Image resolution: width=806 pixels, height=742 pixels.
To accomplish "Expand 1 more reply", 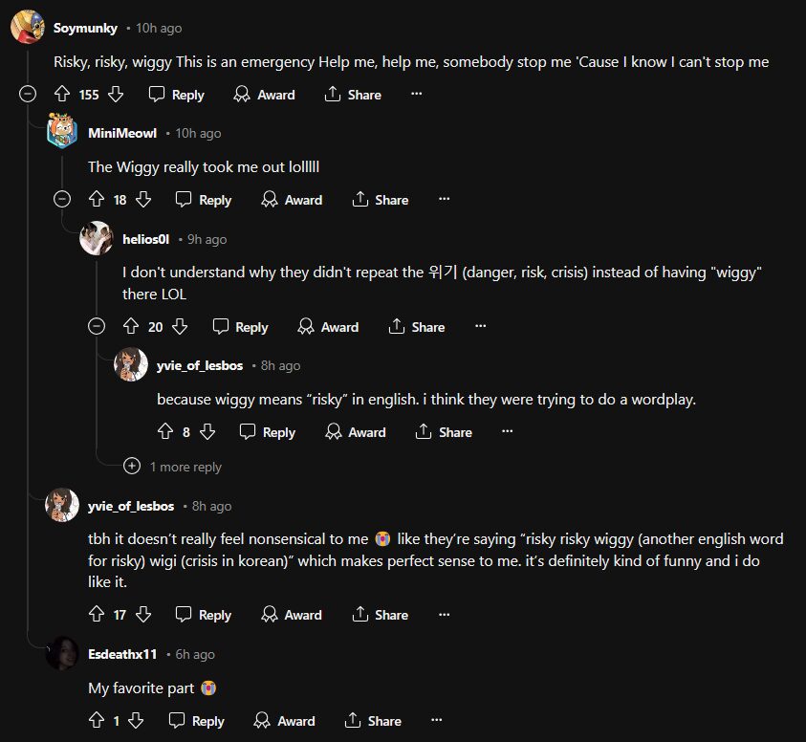I will 132,467.
